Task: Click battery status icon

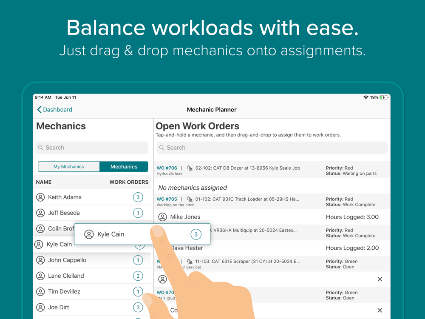Action: (384, 97)
